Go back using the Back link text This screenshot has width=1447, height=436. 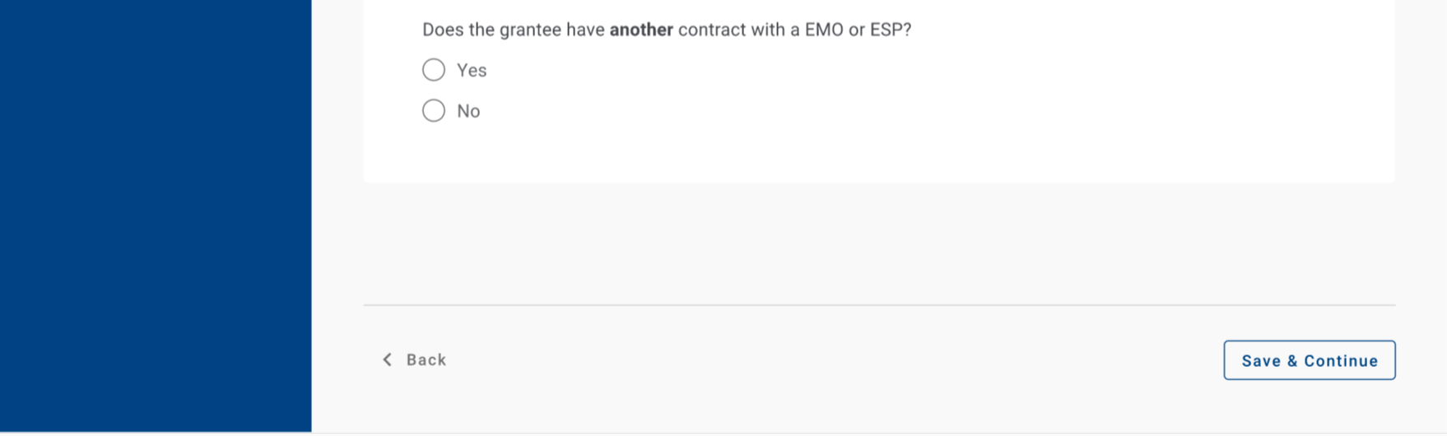coord(426,359)
